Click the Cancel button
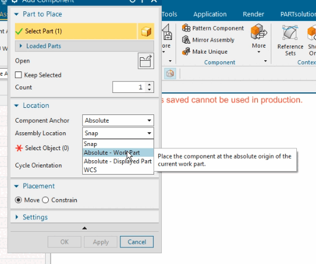316x264 pixels. [x=137, y=242]
